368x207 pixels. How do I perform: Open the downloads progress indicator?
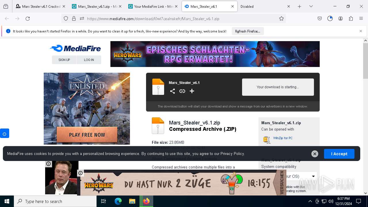[x=330, y=19]
